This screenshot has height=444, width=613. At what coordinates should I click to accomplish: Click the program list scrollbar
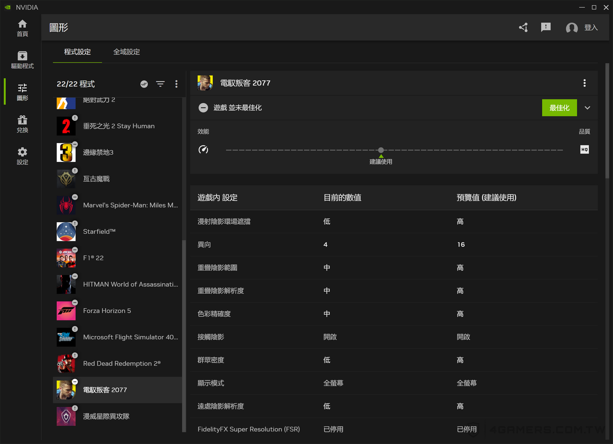click(x=184, y=336)
